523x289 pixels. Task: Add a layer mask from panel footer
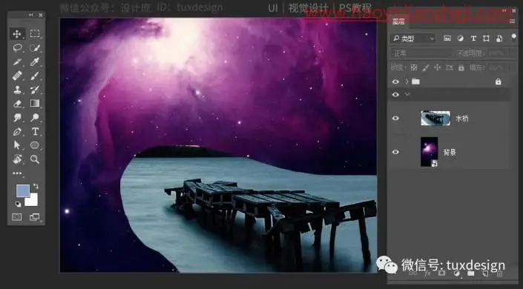pos(441,273)
